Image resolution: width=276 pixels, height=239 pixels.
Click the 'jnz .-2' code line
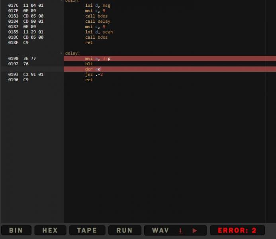pos(94,74)
